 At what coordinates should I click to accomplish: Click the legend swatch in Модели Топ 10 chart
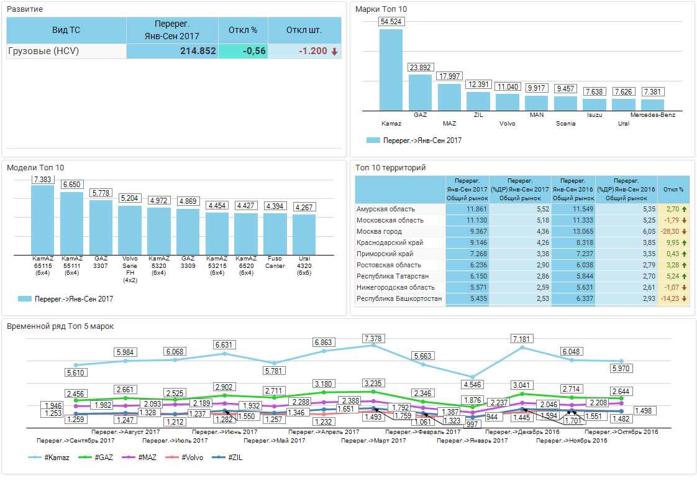24,299
